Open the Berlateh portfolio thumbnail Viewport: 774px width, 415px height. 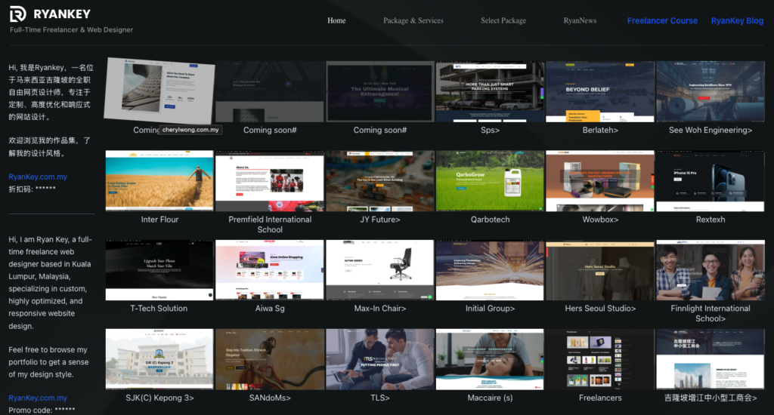(600, 91)
